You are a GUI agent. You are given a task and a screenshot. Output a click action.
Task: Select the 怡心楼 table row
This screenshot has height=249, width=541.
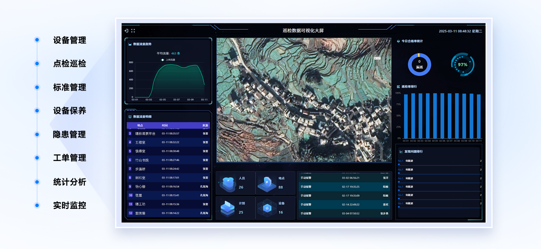[x=168, y=186]
